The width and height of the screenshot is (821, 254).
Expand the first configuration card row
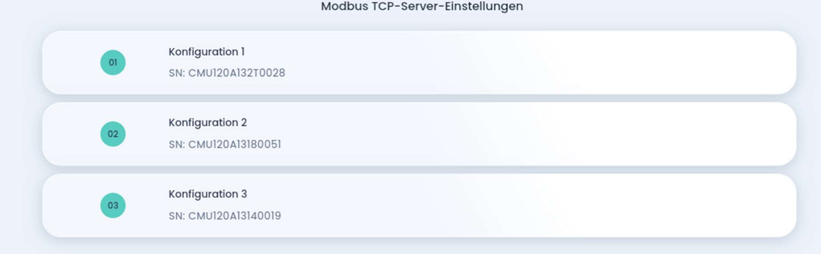click(419, 63)
